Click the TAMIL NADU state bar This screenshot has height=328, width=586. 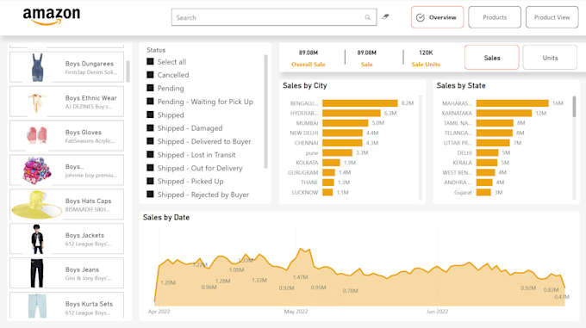coord(495,123)
